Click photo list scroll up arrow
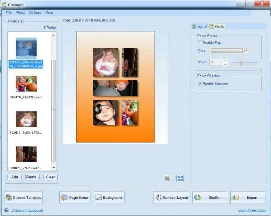Viewport: 271px width, 216px height. pos(54,35)
